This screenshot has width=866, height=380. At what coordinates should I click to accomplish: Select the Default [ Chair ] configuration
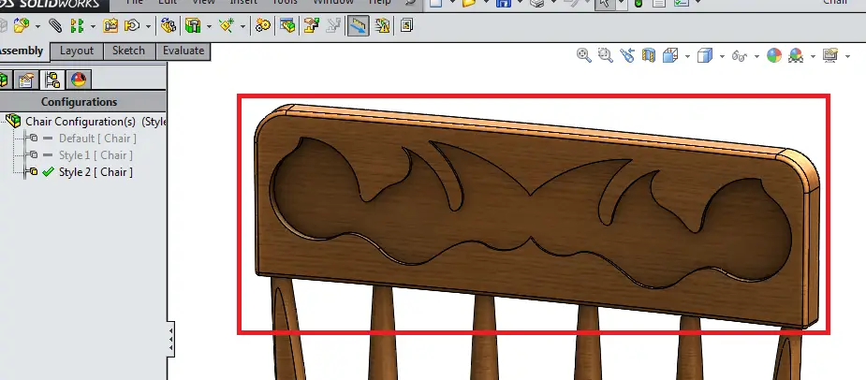coord(97,139)
